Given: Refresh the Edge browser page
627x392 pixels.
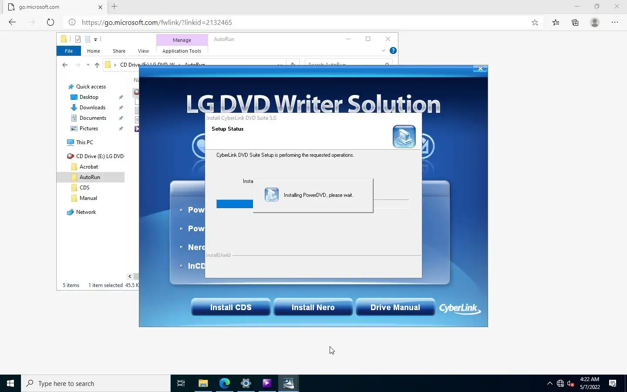Looking at the screenshot, I should (51, 22).
